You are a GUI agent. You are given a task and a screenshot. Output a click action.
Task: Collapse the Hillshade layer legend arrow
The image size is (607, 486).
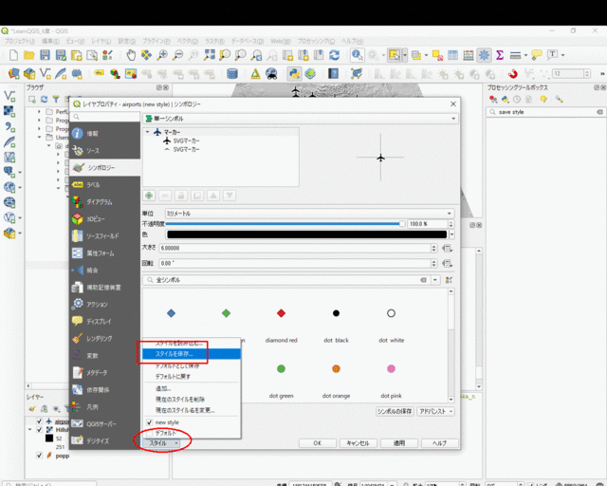point(30,429)
